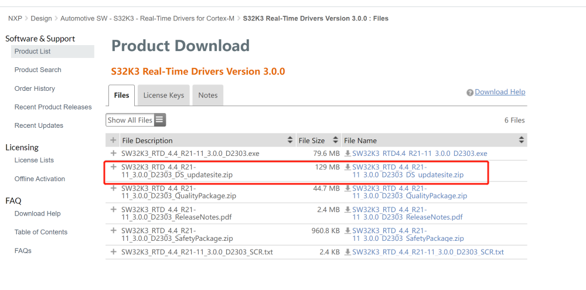Open Recent Updates in sidebar
Viewport: 586px width, 290px height.
pyautogui.click(x=39, y=125)
